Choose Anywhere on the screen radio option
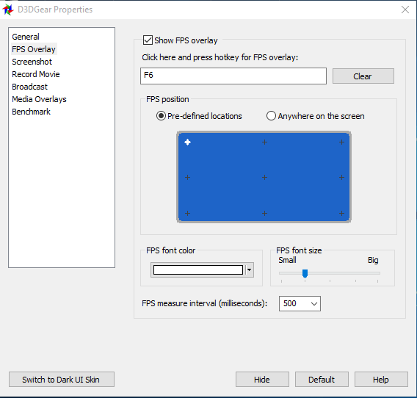 pyautogui.click(x=271, y=116)
